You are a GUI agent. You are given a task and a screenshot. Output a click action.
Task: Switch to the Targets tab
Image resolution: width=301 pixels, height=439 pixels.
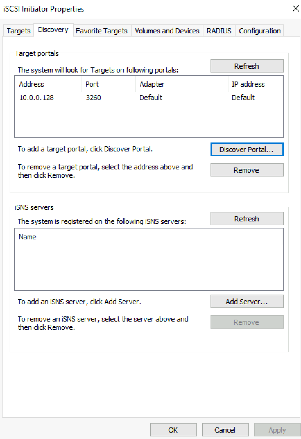coord(18,31)
